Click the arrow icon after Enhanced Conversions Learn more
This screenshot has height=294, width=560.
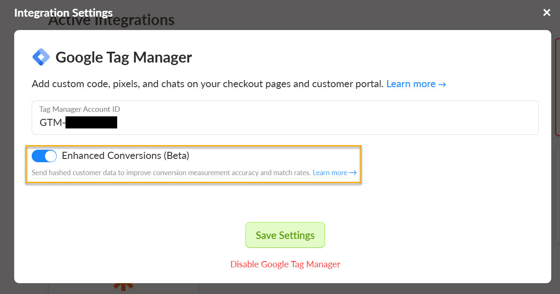point(353,173)
